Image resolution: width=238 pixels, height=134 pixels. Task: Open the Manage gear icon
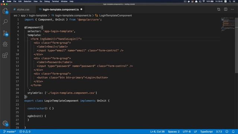pos(5,123)
